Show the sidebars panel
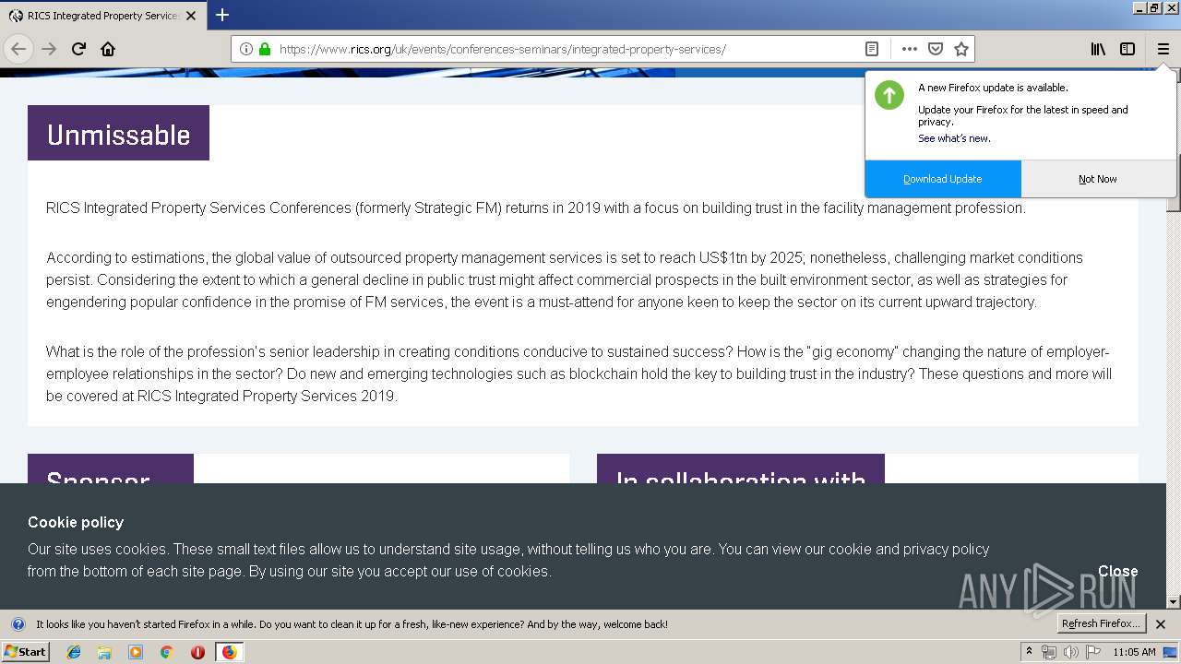This screenshot has height=664, width=1181. [x=1127, y=49]
